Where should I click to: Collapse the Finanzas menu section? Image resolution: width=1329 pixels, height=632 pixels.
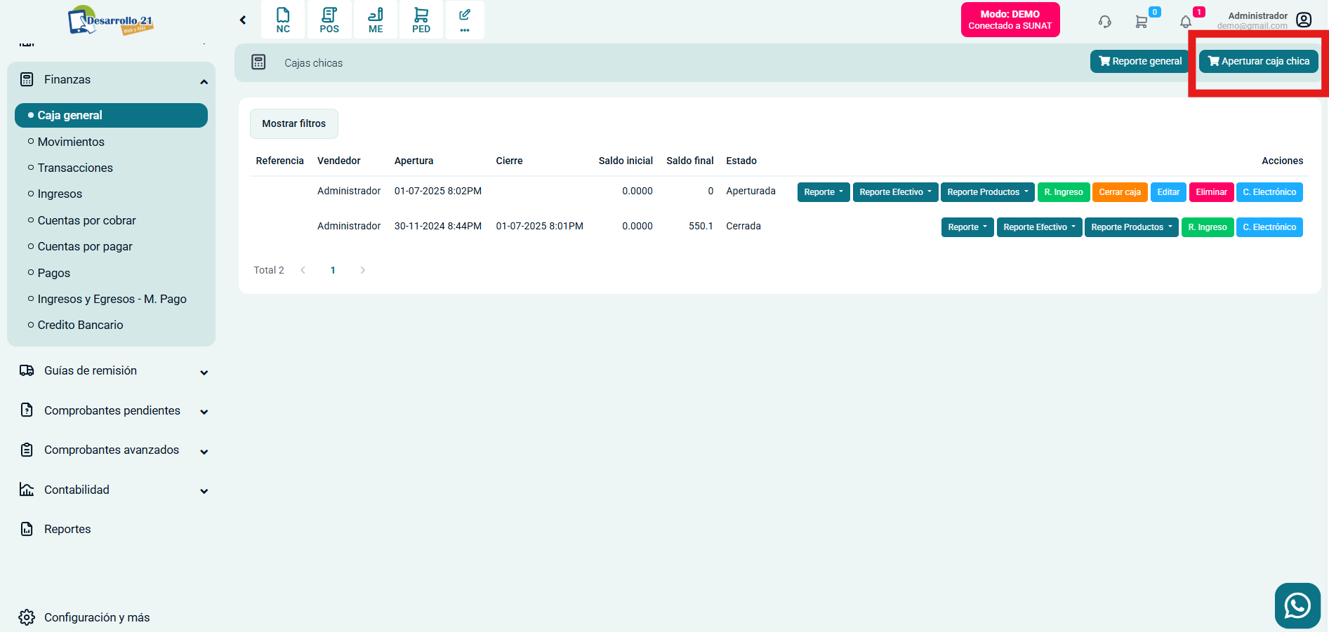pyautogui.click(x=204, y=81)
